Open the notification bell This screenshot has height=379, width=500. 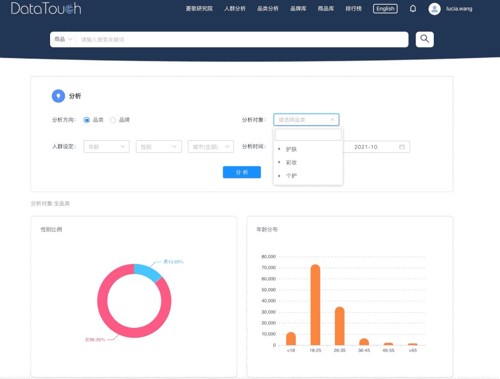413,9
